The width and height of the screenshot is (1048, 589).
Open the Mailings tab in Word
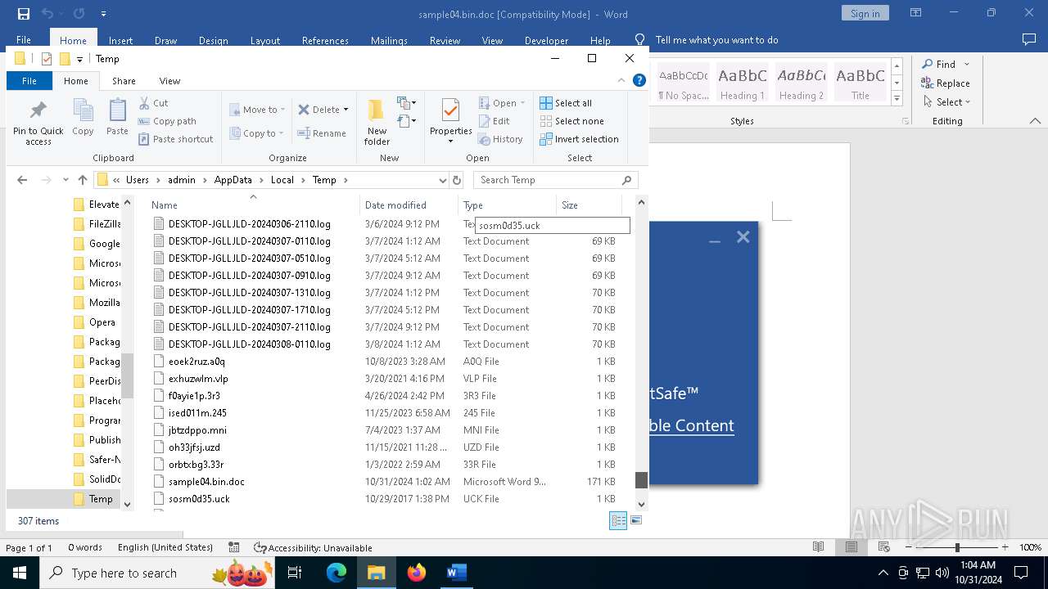[x=389, y=40]
